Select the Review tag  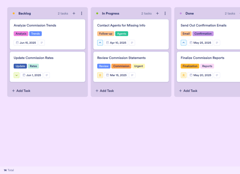pos(104,66)
